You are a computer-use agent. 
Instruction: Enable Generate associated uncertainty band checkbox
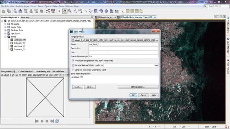pos(73,70)
